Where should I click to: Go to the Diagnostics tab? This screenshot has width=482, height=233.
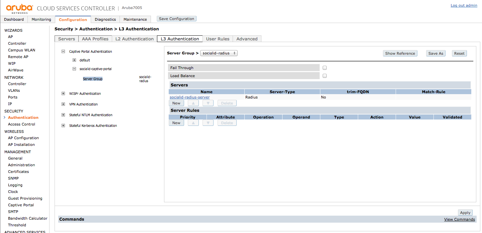[x=105, y=19]
